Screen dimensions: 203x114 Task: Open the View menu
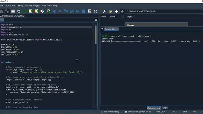[49, 6]
